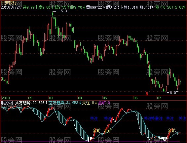187x143 pixels.
Task: Click the close price 收9.76
Action: 76,7
